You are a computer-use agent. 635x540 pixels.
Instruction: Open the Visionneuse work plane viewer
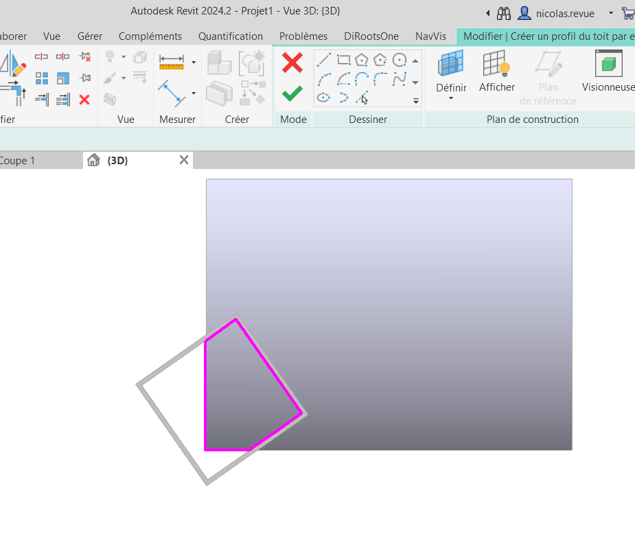(608, 71)
